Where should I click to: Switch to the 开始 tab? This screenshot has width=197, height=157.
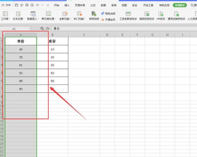pyautogui.click(x=56, y=5)
